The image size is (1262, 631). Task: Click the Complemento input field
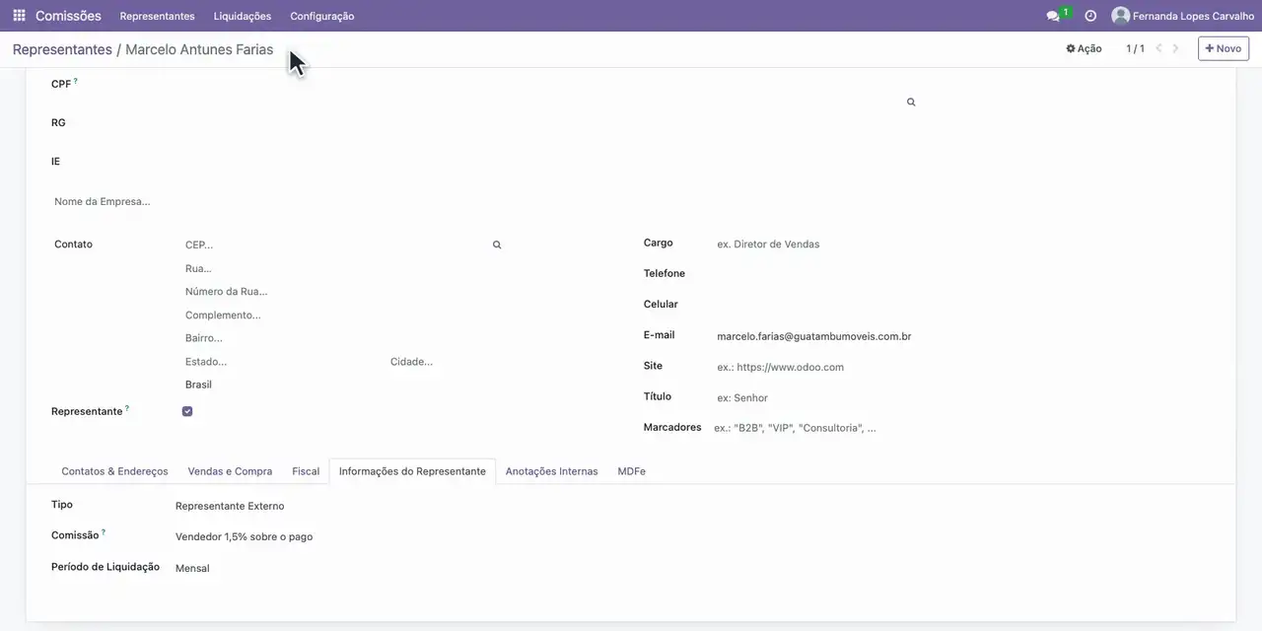[343, 315]
